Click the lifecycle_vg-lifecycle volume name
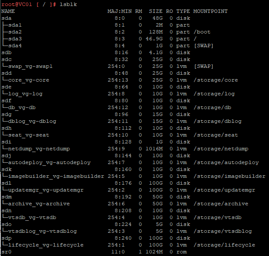 click(x=46, y=245)
